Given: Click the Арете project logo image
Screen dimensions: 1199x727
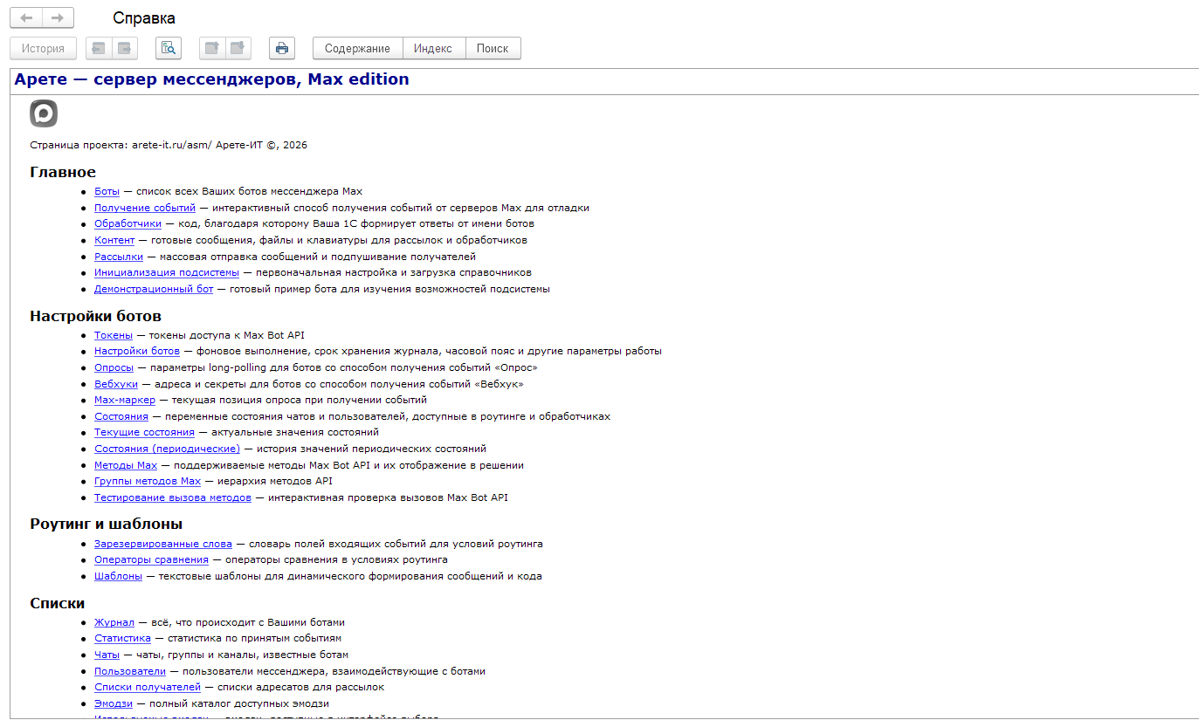Looking at the screenshot, I should click(x=44, y=113).
